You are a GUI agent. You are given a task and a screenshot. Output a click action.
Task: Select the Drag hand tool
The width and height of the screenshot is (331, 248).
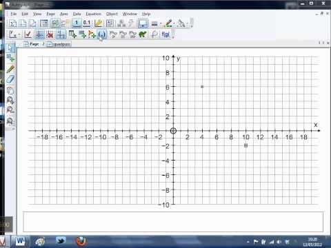pos(10,90)
